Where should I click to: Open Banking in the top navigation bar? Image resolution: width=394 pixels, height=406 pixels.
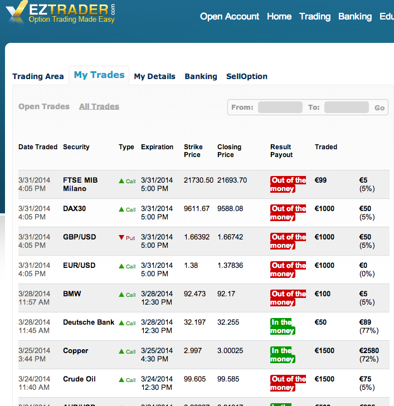355,16
